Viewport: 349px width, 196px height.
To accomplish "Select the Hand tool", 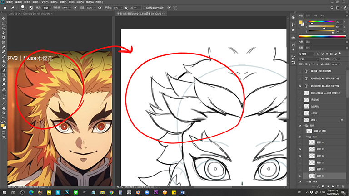I will pyautogui.click(x=4, y=108).
